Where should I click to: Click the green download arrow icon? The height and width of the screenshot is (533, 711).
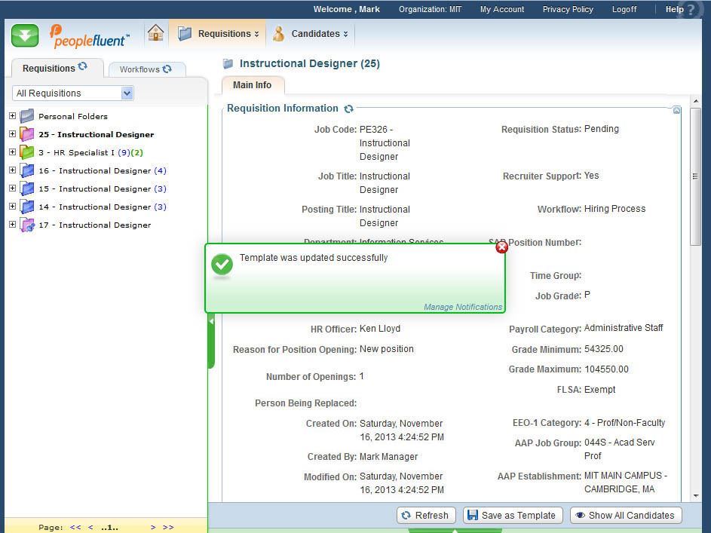tap(25, 35)
